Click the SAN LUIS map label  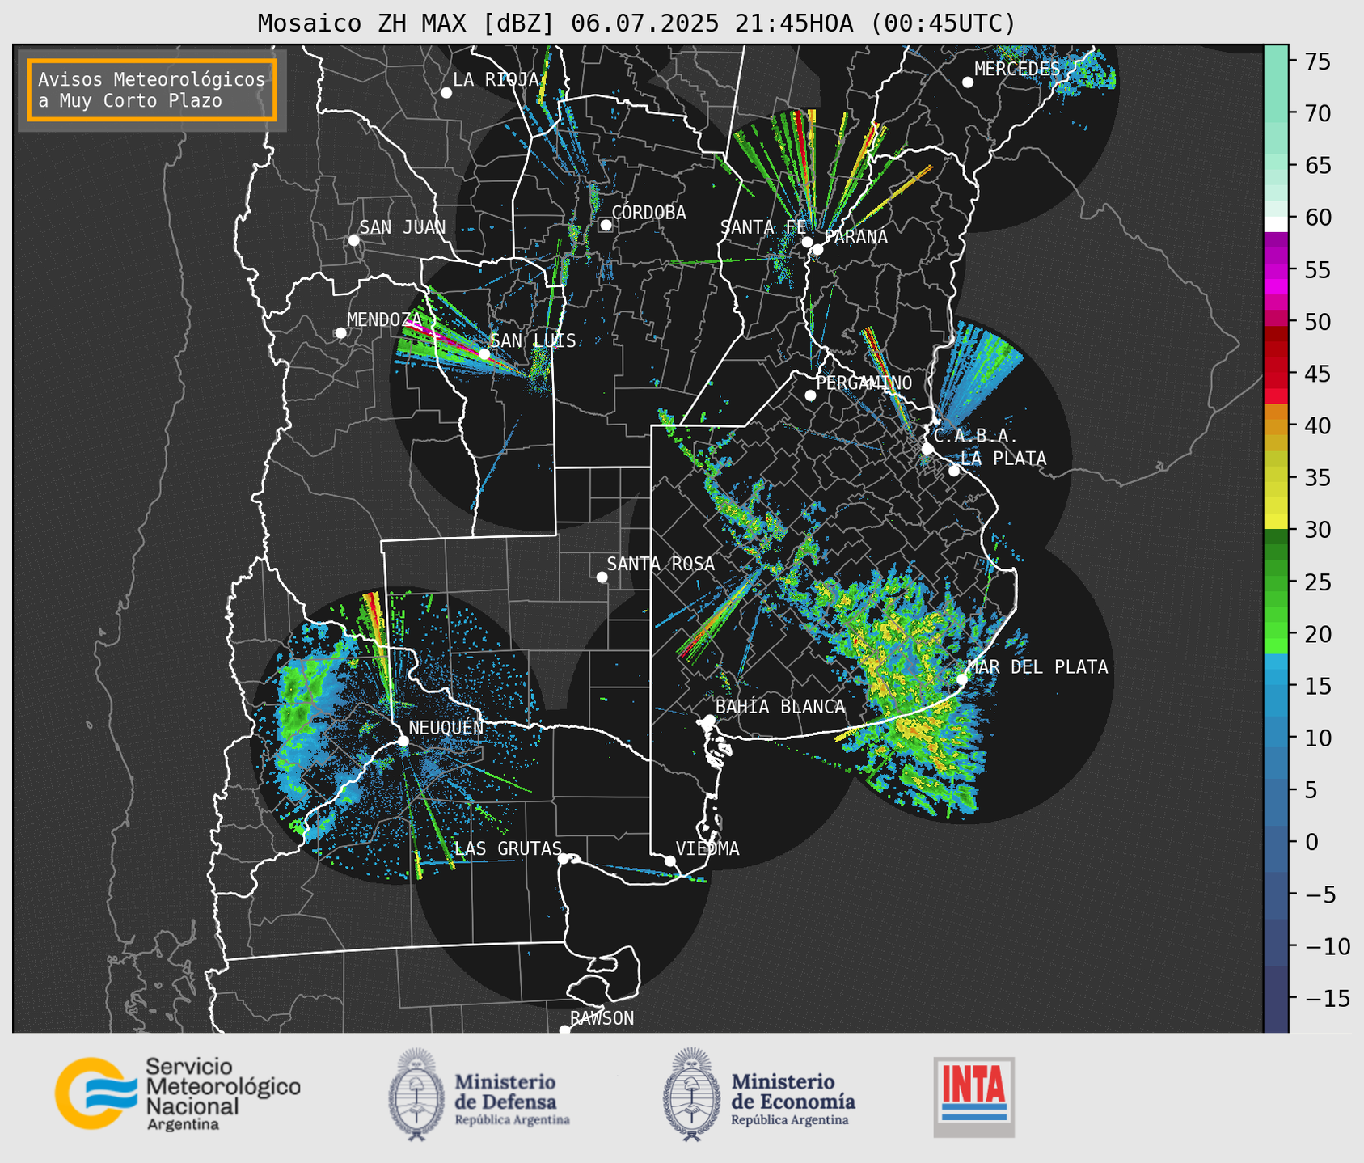click(x=534, y=340)
